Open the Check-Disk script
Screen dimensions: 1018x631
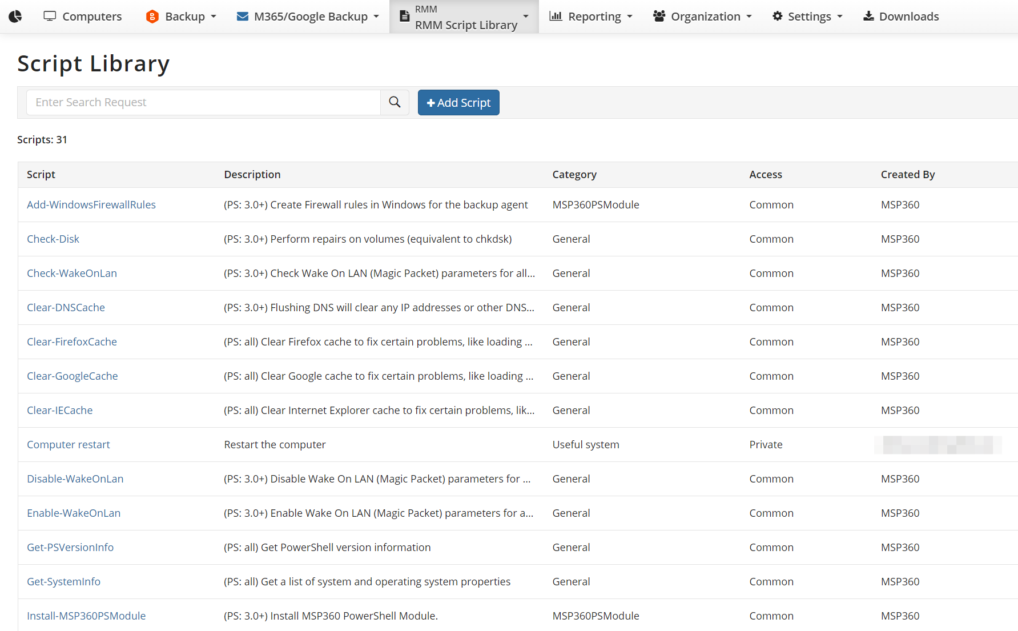53,239
